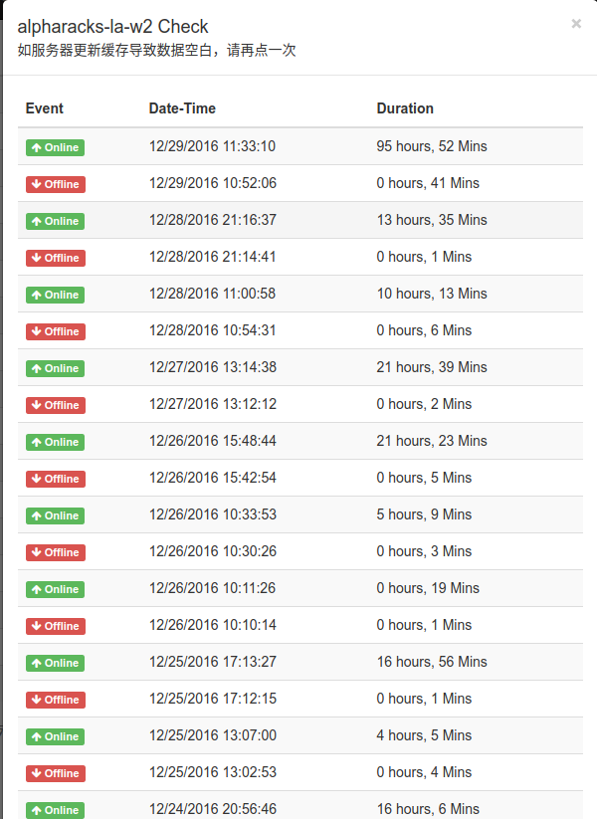Click the Online badge at 12/25/2016 13:07:00

click(55, 736)
